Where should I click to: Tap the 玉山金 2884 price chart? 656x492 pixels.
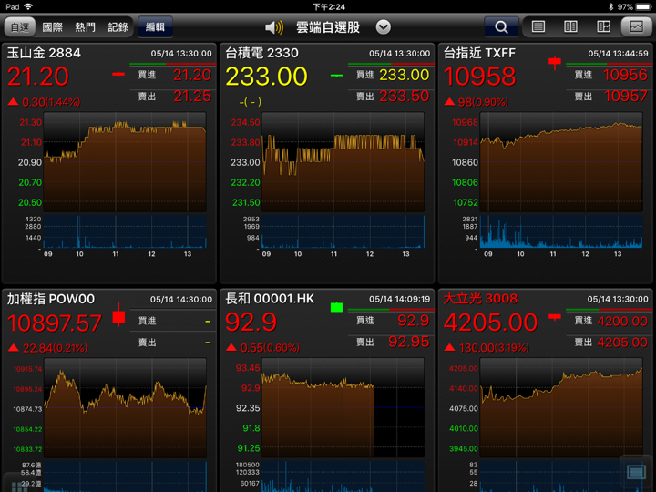point(125,162)
